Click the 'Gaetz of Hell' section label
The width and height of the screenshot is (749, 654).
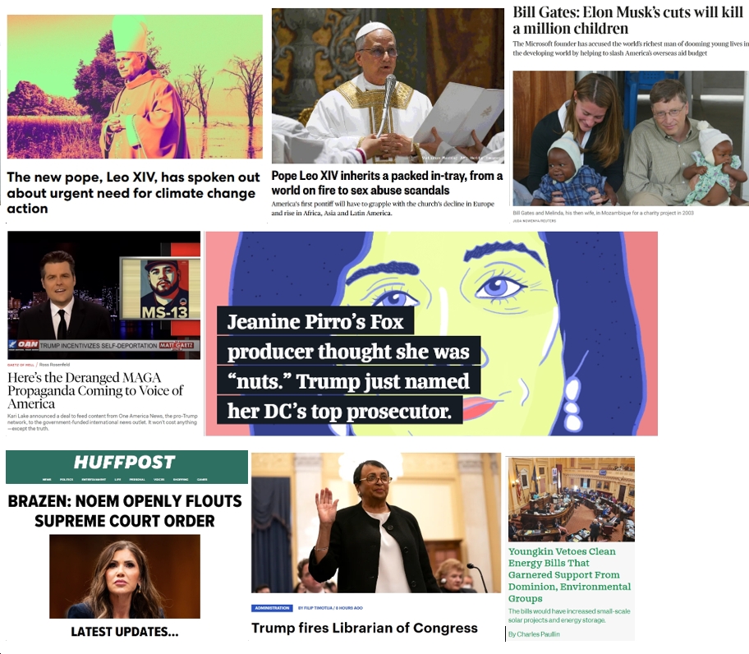tap(21, 365)
